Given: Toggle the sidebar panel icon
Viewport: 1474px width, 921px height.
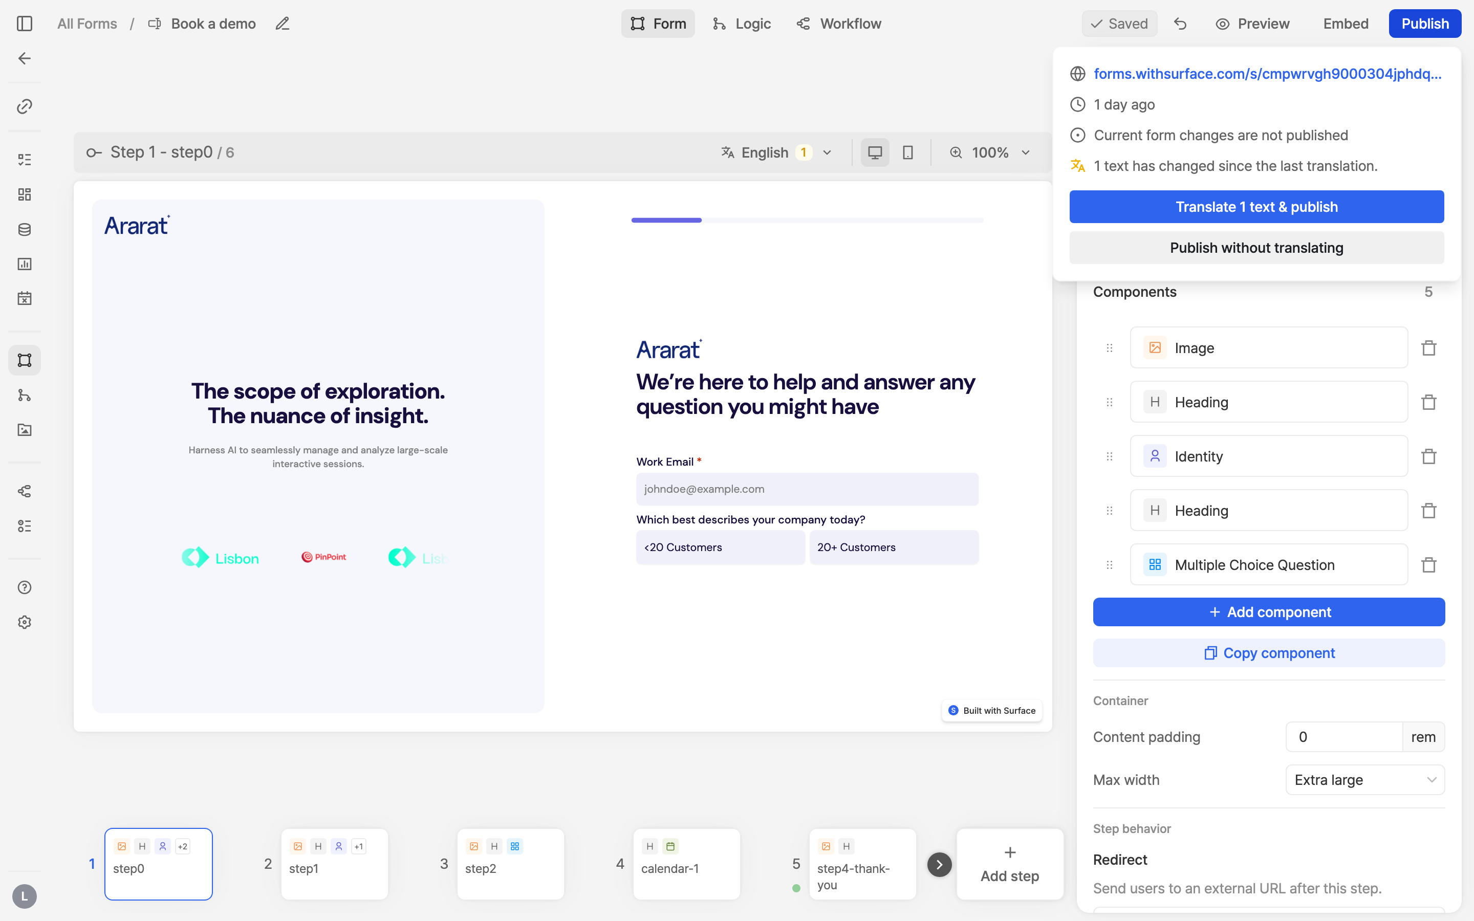Looking at the screenshot, I should pos(25,24).
